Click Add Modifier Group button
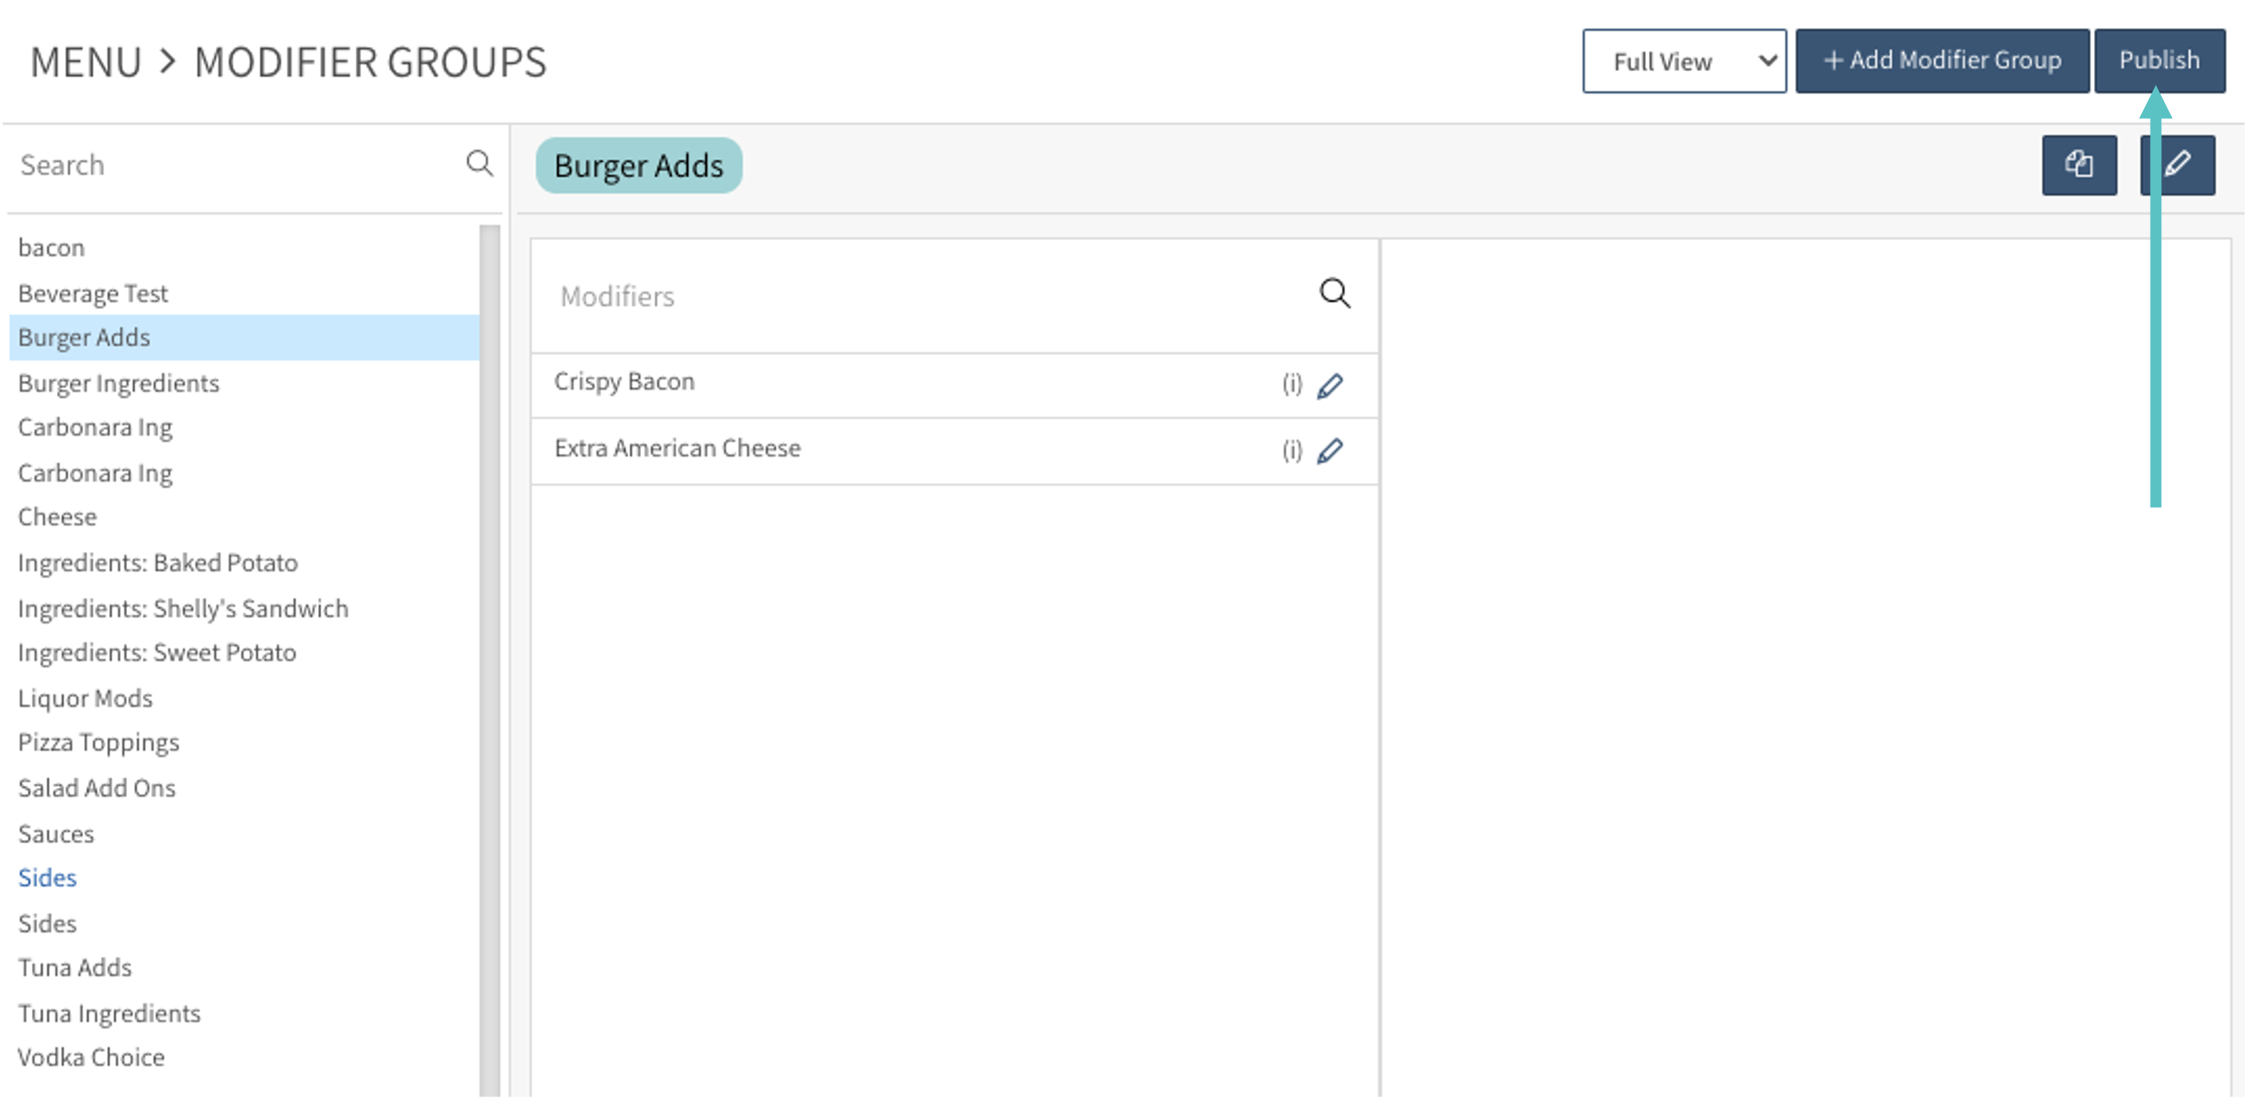Viewport: 2245px width, 1098px height. click(x=1942, y=61)
